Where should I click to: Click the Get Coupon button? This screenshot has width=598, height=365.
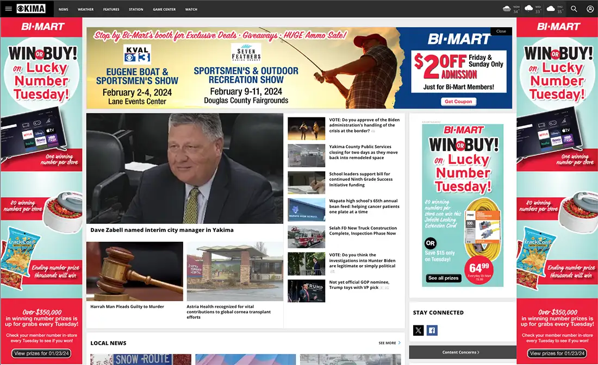click(458, 102)
